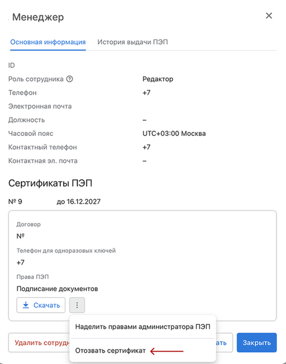Click the UTC+03:00 Москва timezone value

pos(174,133)
